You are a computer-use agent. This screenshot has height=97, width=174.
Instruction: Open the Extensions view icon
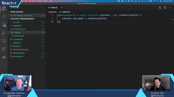[4, 49]
